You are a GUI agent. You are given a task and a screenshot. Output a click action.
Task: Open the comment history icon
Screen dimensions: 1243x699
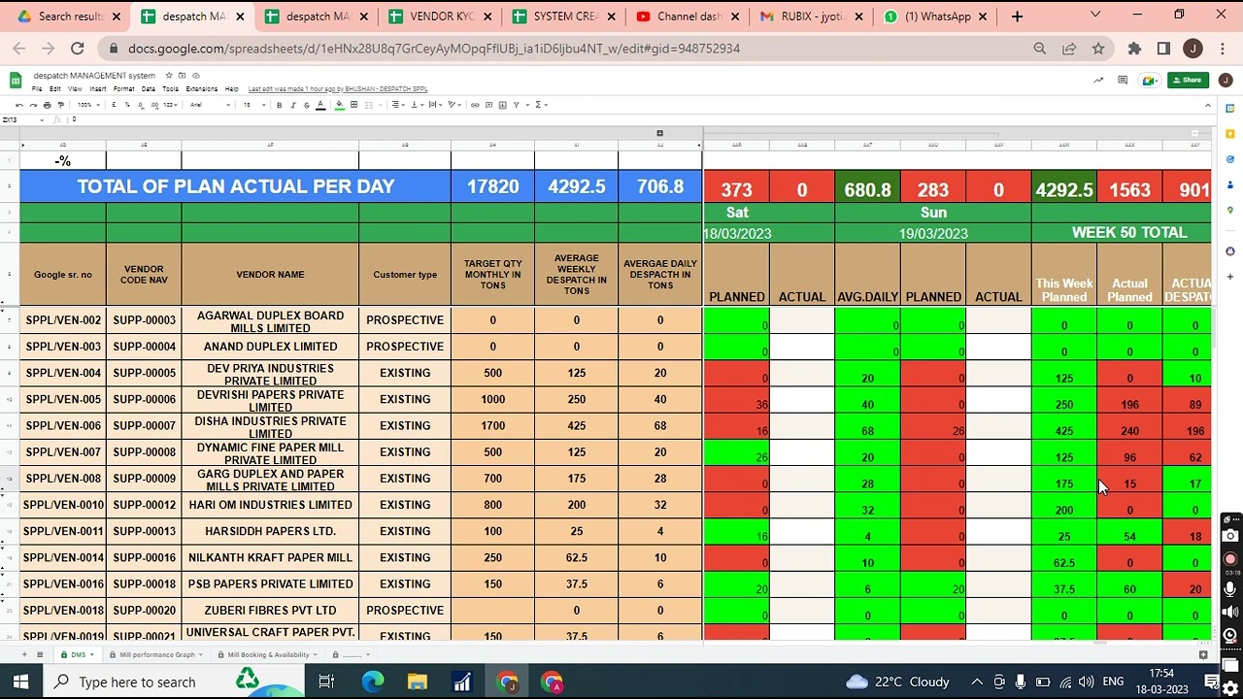coord(1122,81)
